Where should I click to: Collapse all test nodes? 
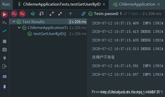(x=60, y=14)
